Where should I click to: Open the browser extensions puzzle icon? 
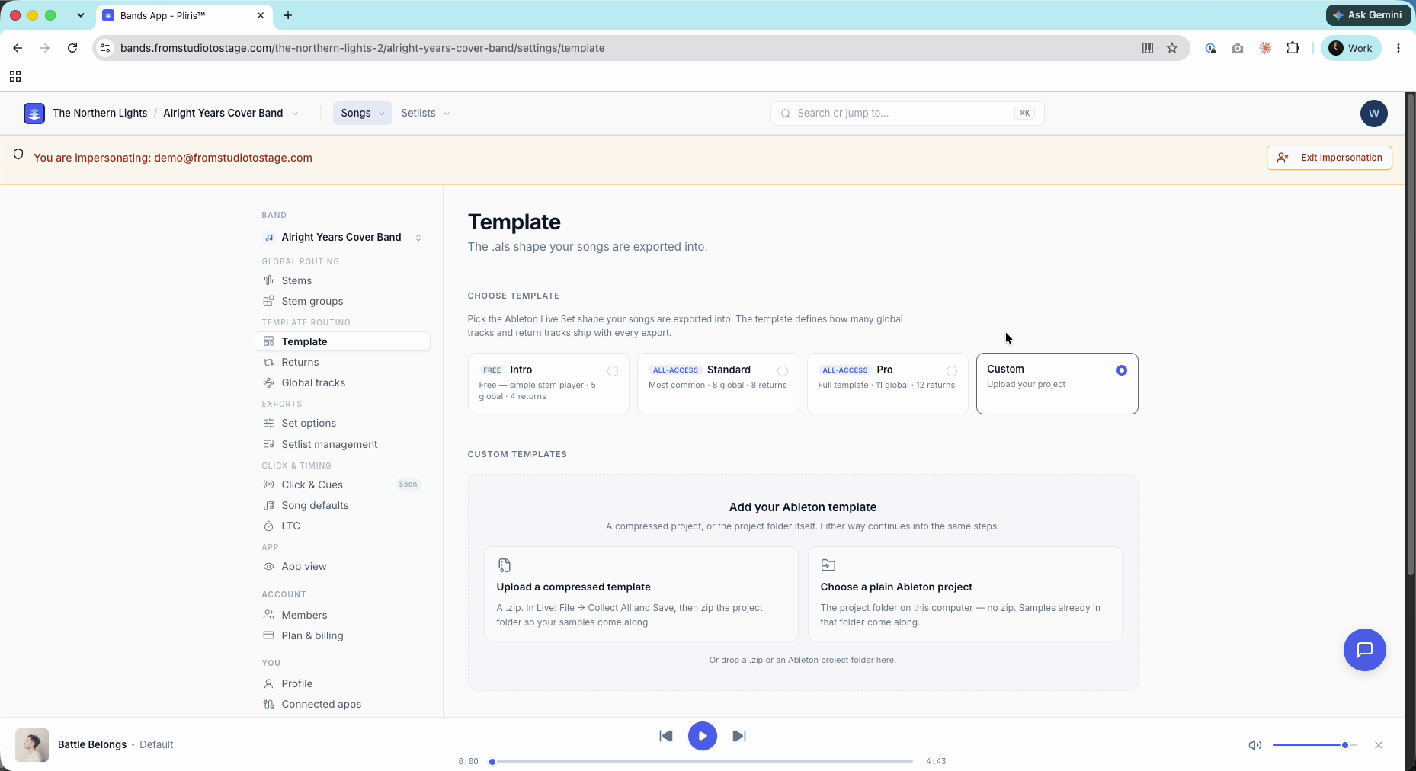click(1293, 48)
